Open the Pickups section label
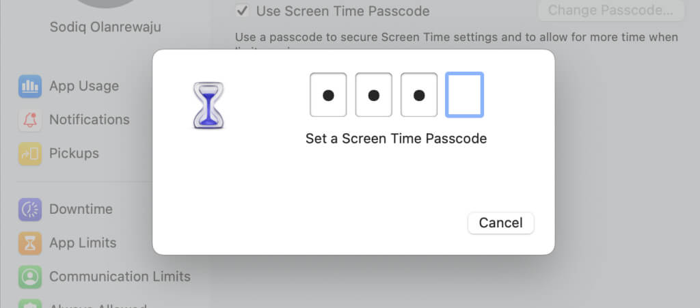Viewport: 700px width, 308px height. (74, 154)
